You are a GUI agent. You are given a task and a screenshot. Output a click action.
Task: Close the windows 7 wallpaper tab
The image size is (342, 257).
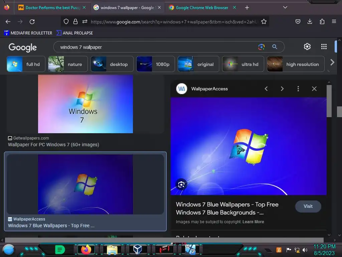(x=159, y=7)
